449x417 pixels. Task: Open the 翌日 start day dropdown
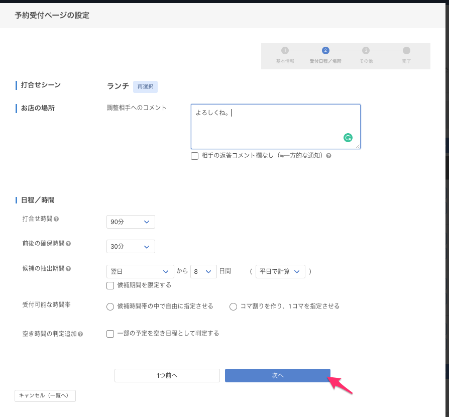pyautogui.click(x=140, y=271)
